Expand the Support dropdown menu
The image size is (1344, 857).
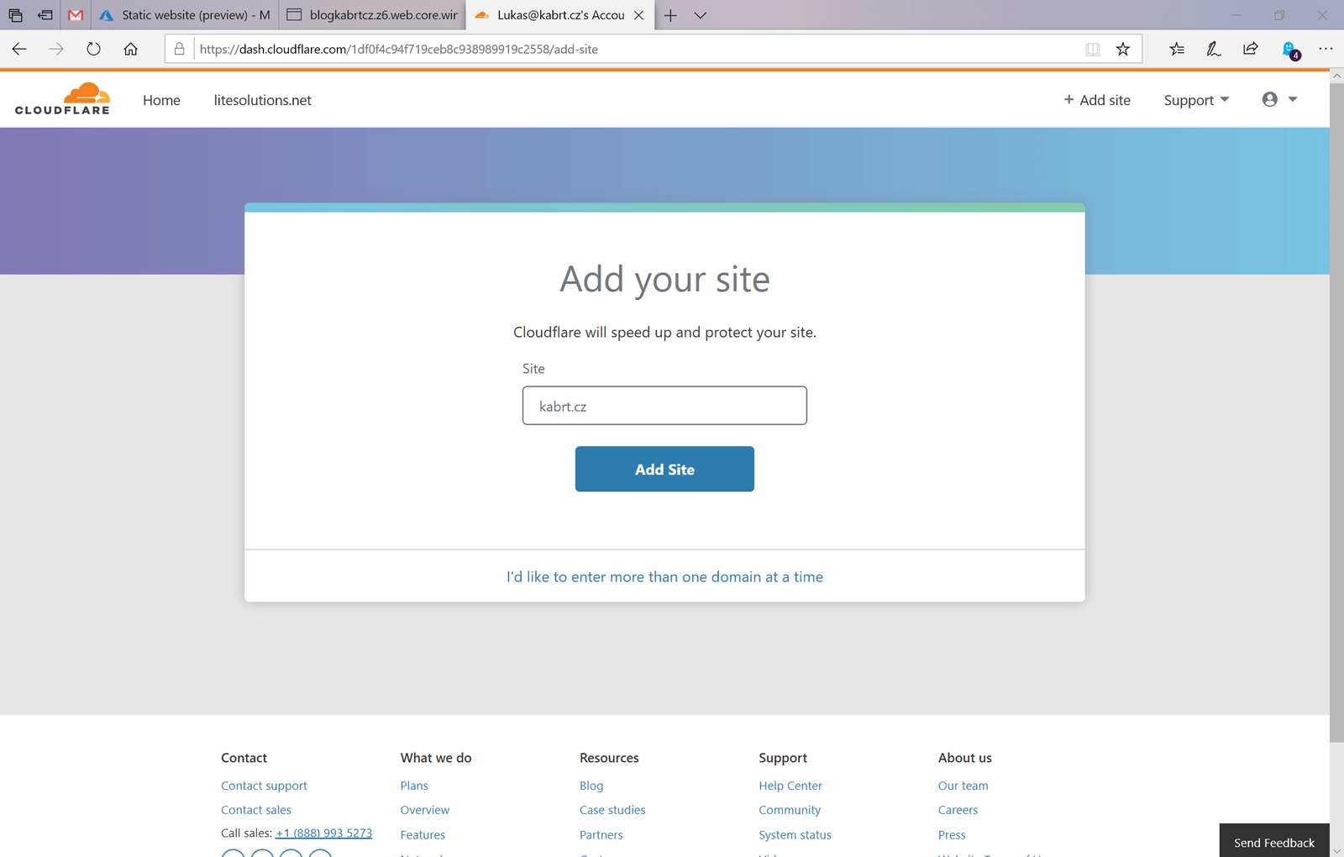click(1196, 100)
